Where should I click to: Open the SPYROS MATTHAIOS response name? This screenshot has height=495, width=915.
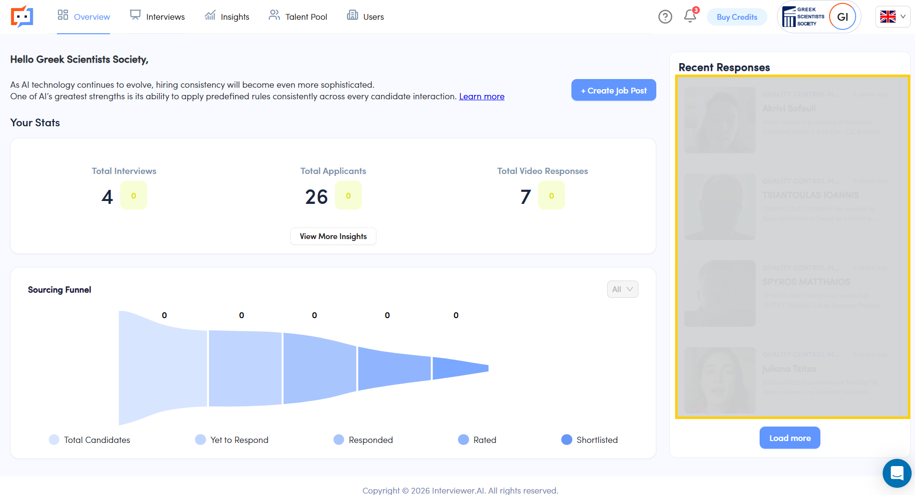point(806,282)
